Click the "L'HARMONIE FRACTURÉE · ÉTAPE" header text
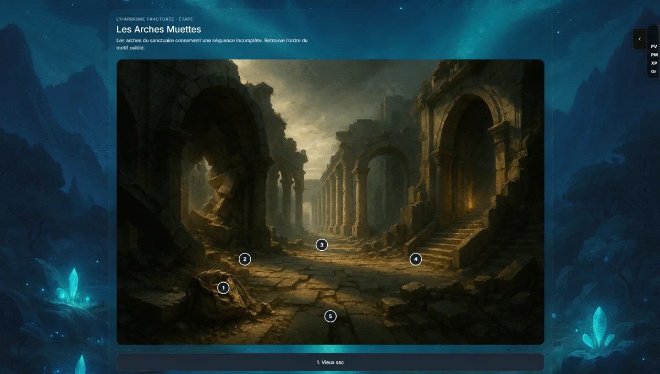Viewport: 660px width, 374px height. [155, 19]
